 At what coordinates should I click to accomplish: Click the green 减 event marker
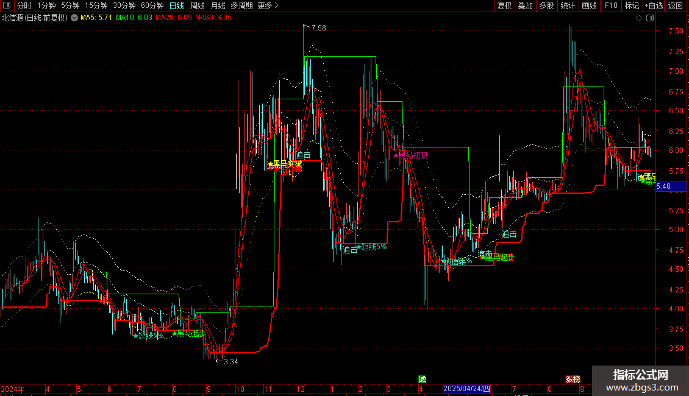pyautogui.click(x=423, y=380)
